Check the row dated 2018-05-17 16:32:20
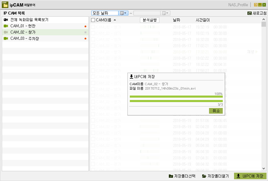The image size is (268, 181). (x=93, y=39)
